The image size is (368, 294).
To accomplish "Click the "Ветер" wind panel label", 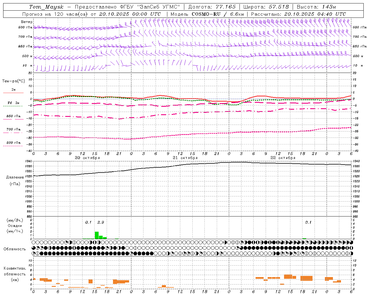I will [27, 22].
